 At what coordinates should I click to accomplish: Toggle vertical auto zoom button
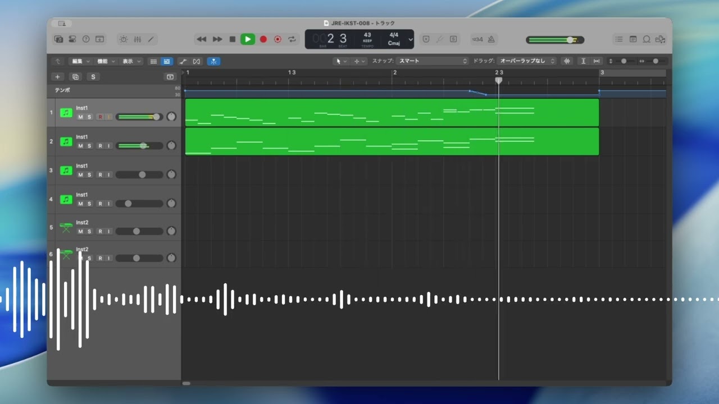(584, 61)
